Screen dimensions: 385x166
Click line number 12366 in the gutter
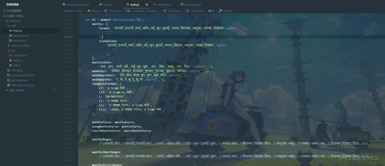(x=68, y=37)
